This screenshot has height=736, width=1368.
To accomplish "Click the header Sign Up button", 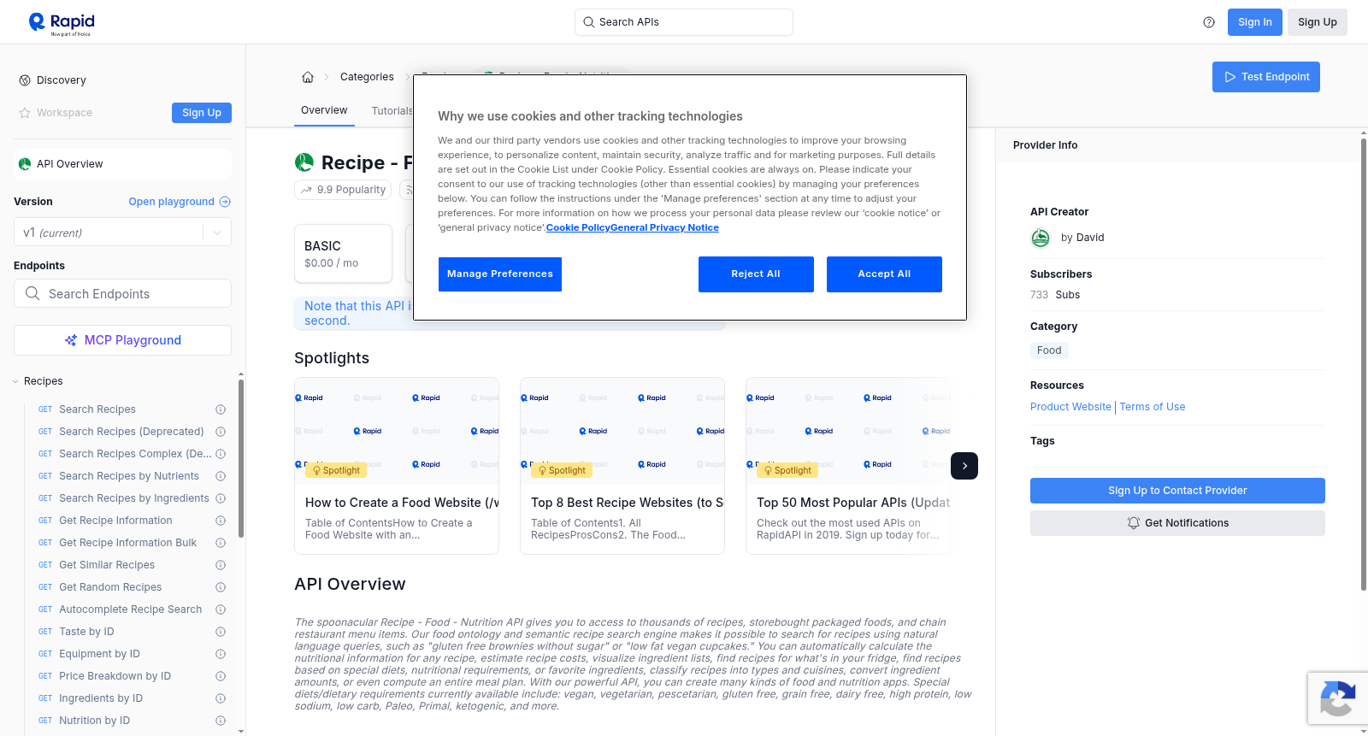I will [x=1317, y=22].
